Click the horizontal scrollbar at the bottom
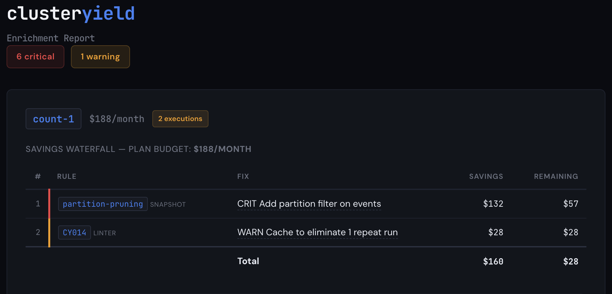This screenshot has height=294, width=612. tap(306, 292)
